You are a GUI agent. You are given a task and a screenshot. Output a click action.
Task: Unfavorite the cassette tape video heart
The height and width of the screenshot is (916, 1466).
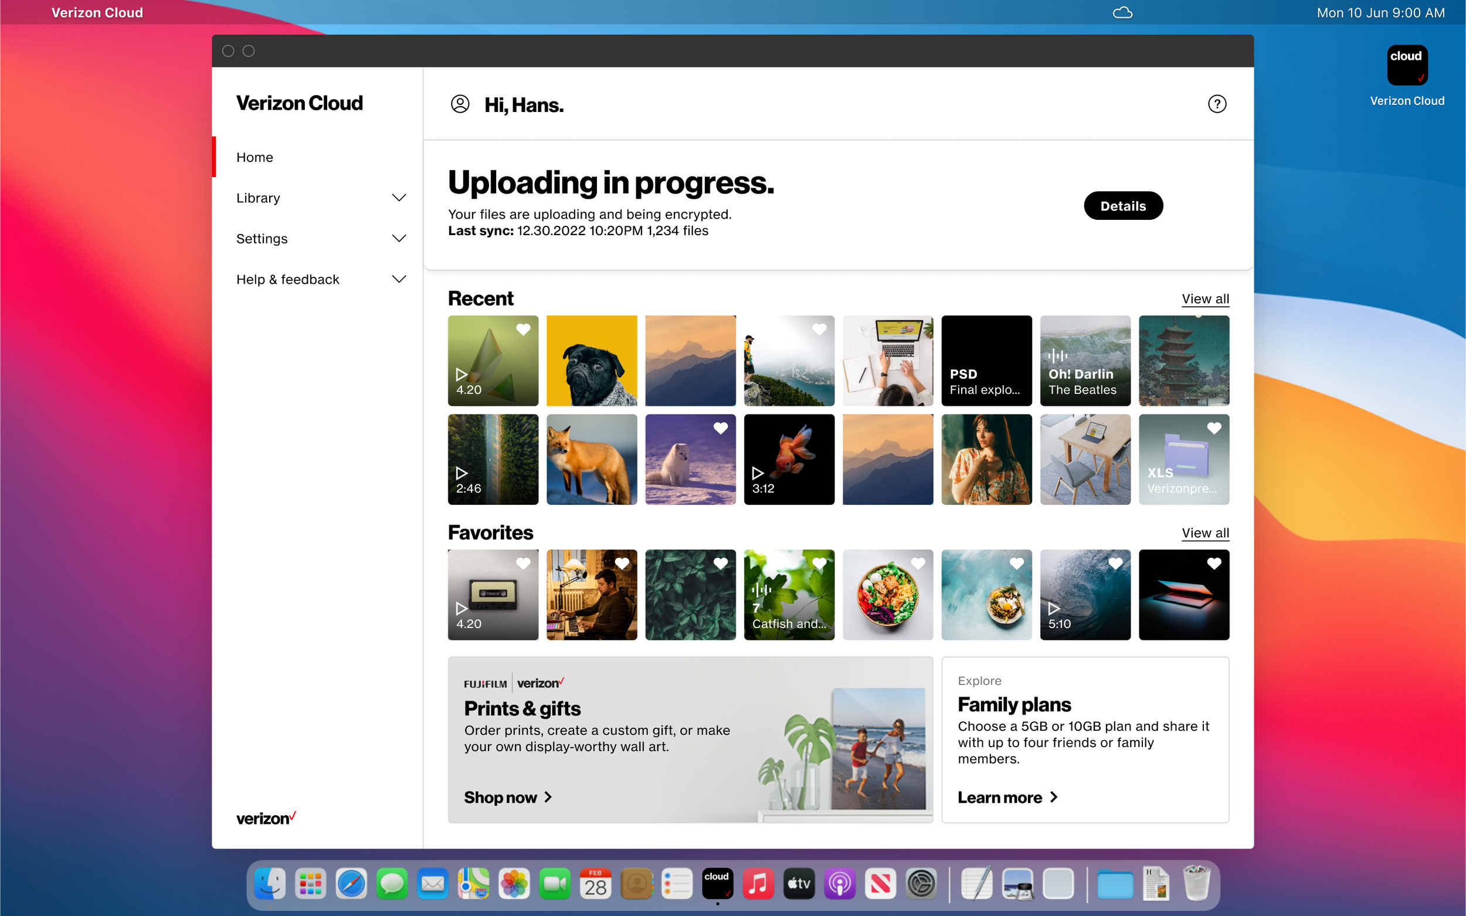pyautogui.click(x=523, y=564)
